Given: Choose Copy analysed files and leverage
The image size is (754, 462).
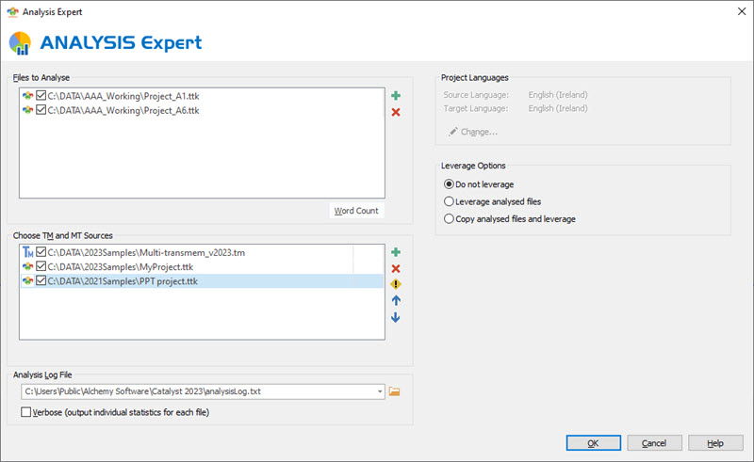Looking at the screenshot, I should 449,218.
